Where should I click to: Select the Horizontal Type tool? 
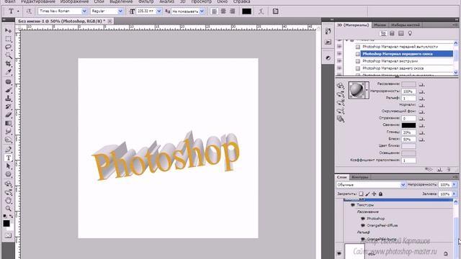pyautogui.click(x=8, y=158)
